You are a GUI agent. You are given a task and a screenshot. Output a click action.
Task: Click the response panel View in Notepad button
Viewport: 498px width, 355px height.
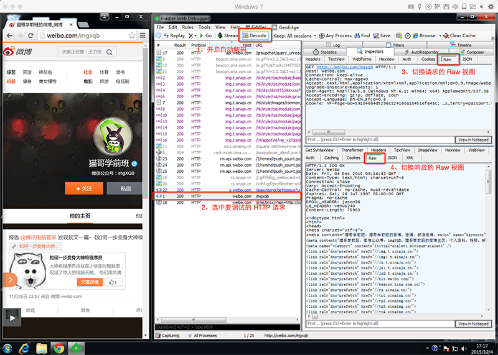[x=473, y=323]
